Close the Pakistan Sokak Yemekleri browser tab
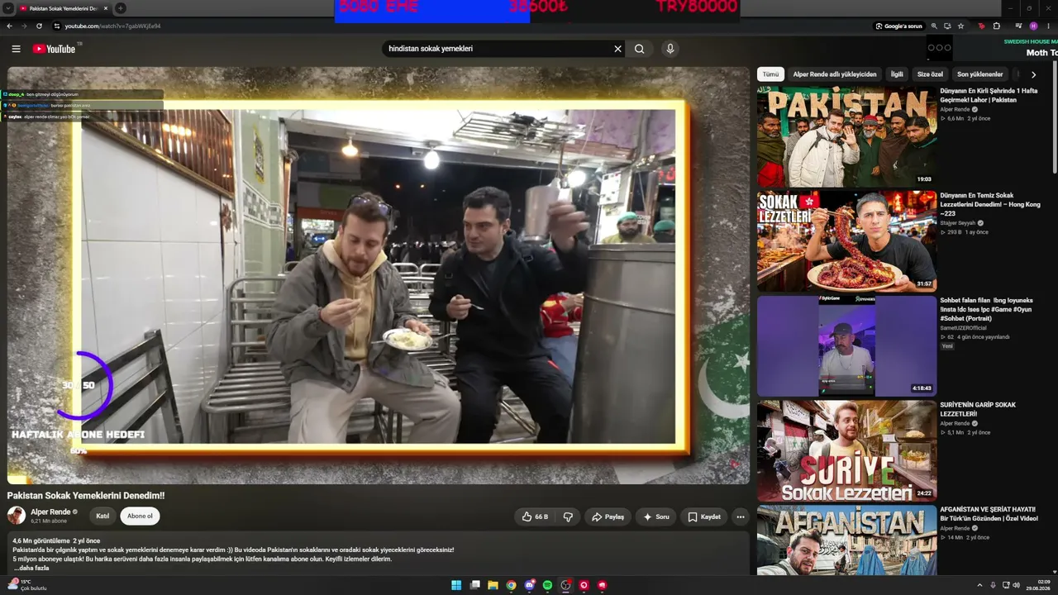This screenshot has height=595, width=1058. (x=106, y=8)
